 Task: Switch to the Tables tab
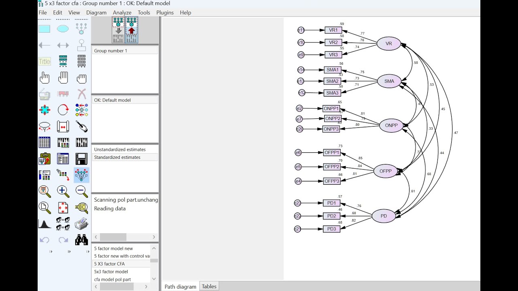pyautogui.click(x=209, y=286)
